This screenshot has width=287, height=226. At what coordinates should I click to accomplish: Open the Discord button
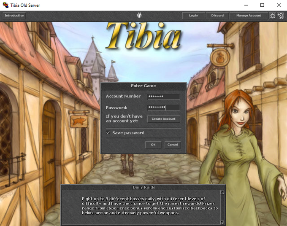pos(217,16)
